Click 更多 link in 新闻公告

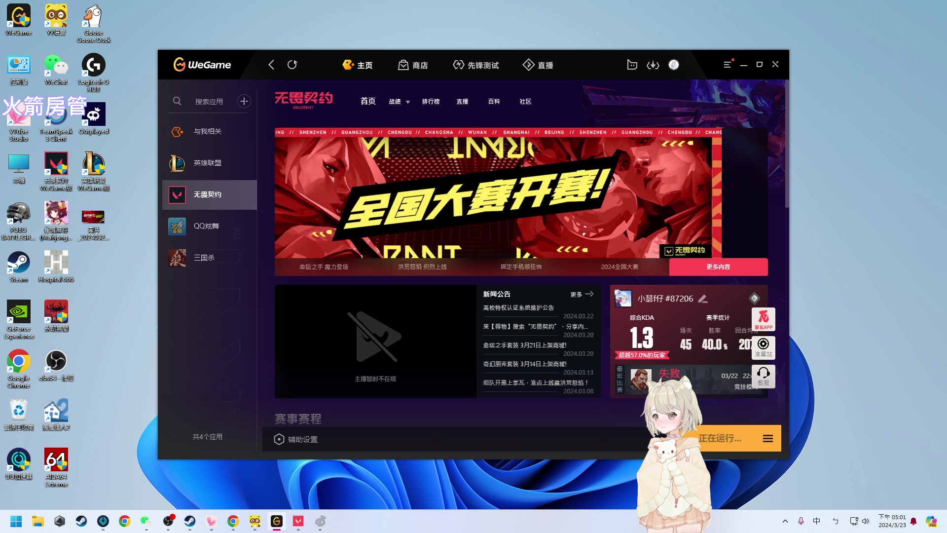[582, 294]
